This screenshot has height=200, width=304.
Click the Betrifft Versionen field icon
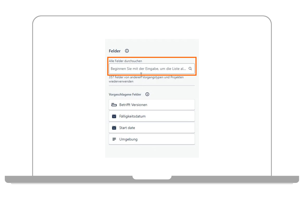click(x=114, y=105)
